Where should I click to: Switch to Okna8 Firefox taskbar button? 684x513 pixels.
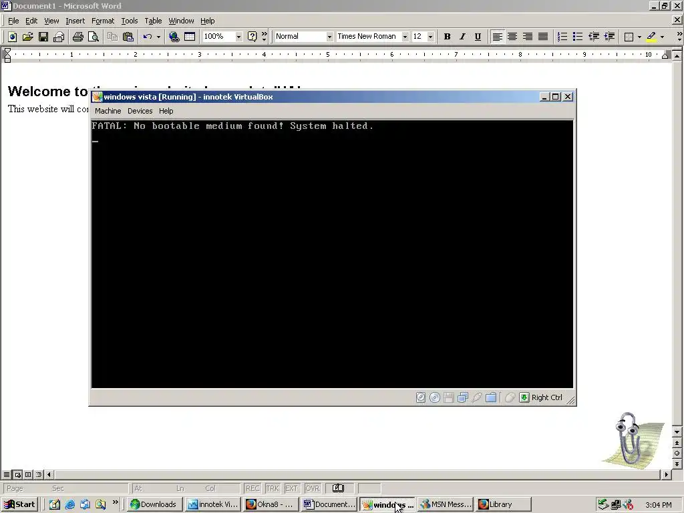pos(271,504)
